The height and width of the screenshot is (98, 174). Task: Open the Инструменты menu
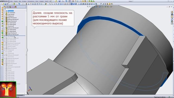point(31,1)
